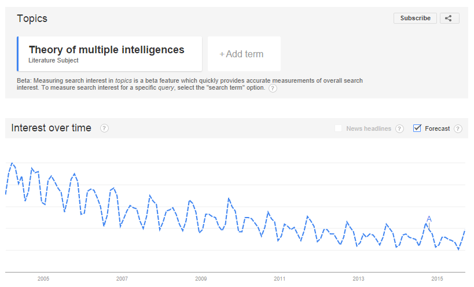Click the News headlines label
Image resolution: width=474 pixels, height=287 pixels.
tap(369, 128)
